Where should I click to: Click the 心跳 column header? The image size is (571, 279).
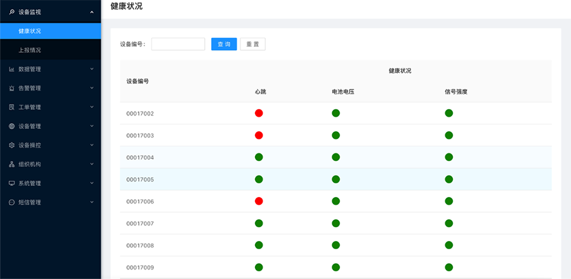(260, 92)
